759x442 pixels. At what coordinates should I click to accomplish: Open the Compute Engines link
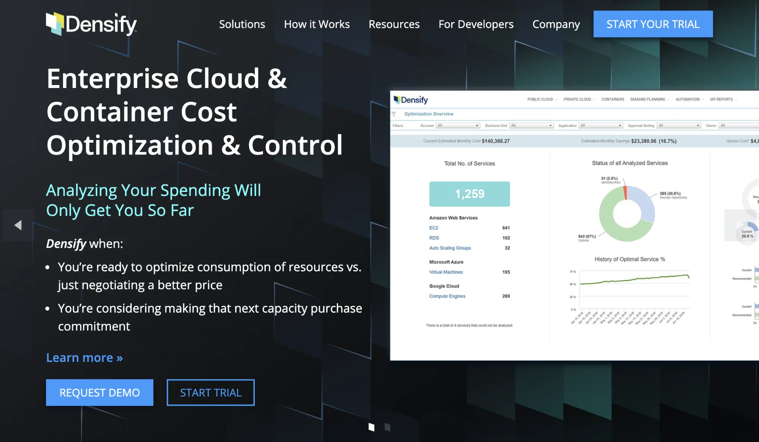pyautogui.click(x=447, y=296)
